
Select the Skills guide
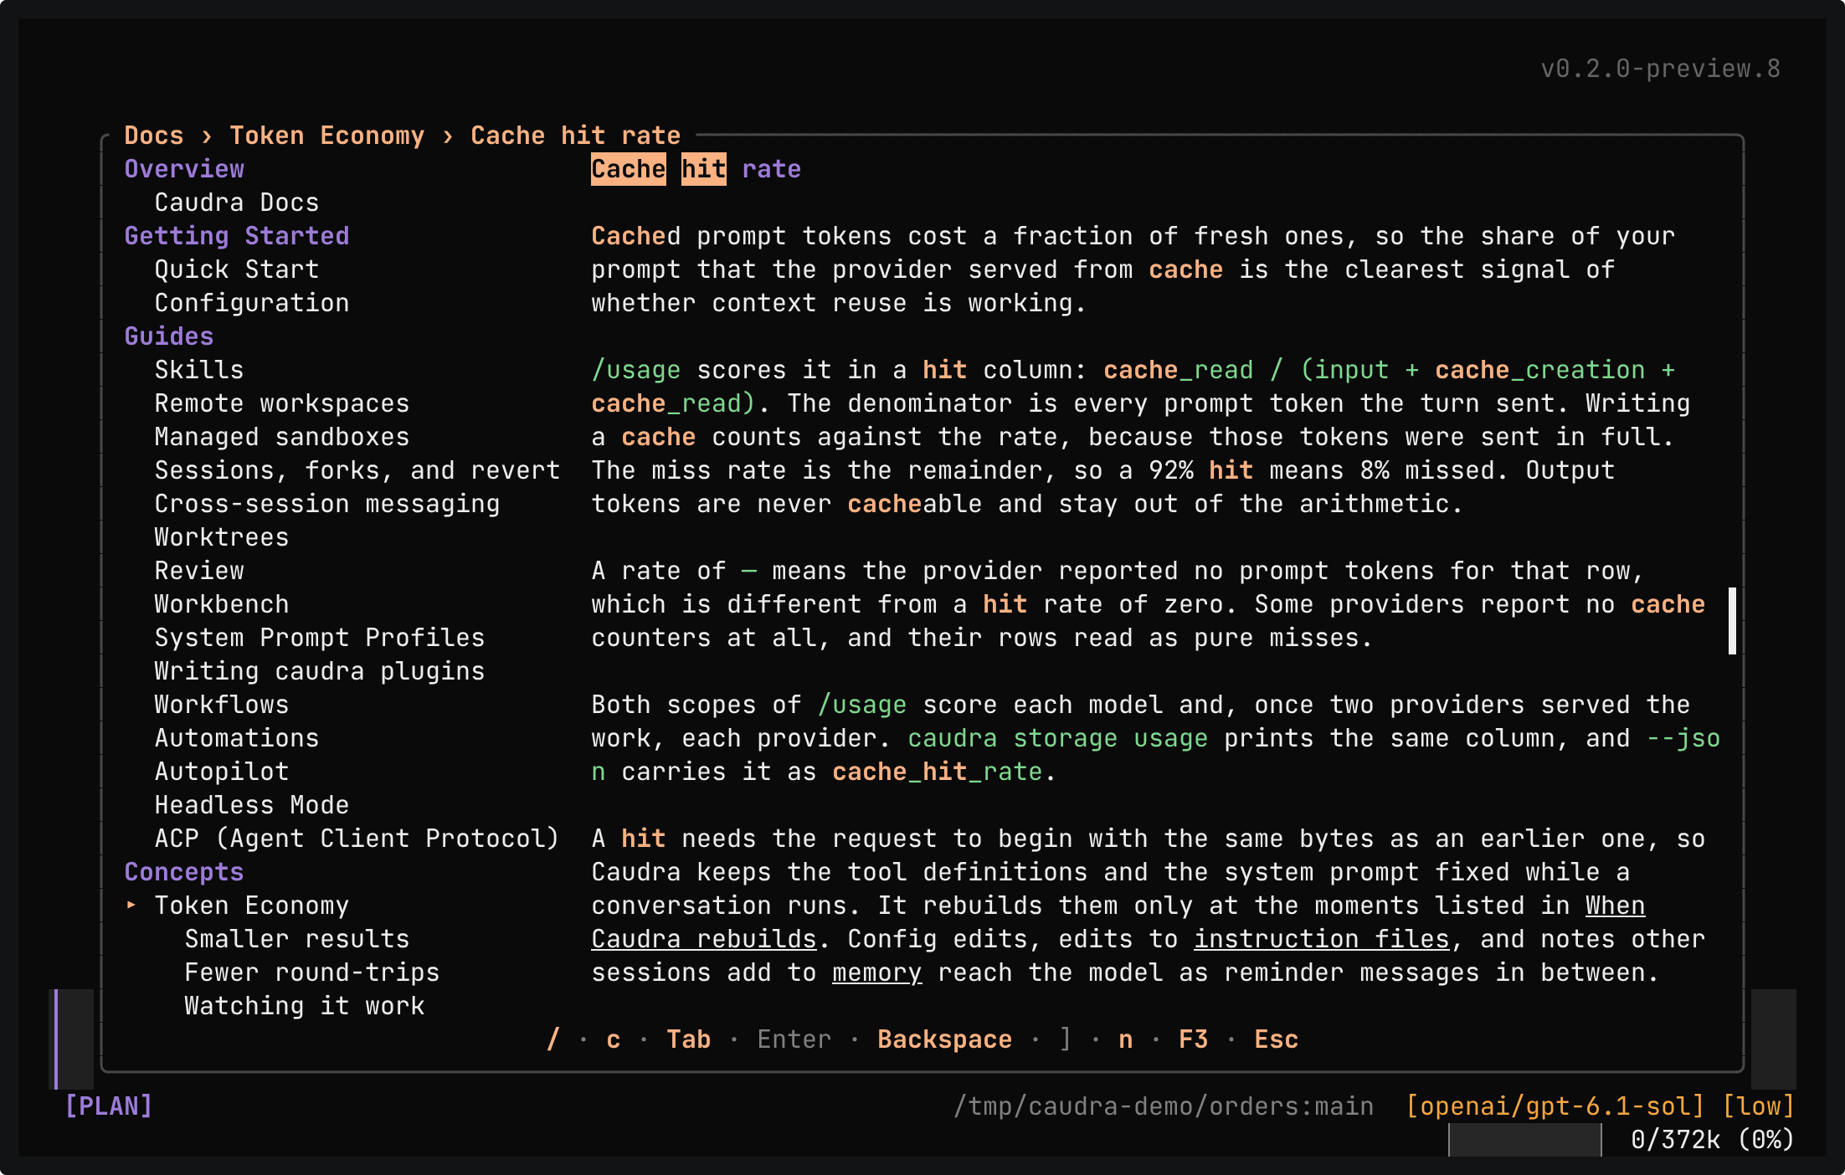[x=199, y=370]
